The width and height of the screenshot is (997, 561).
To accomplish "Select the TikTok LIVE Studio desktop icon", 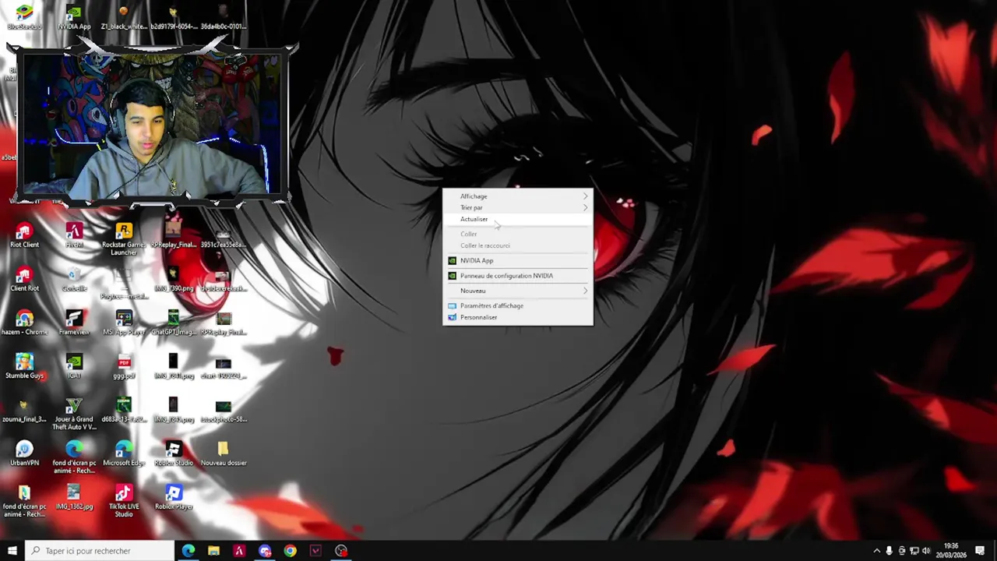I will tap(124, 500).
